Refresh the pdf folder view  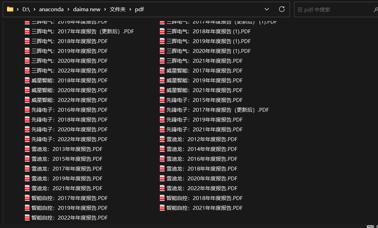(x=281, y=9)
